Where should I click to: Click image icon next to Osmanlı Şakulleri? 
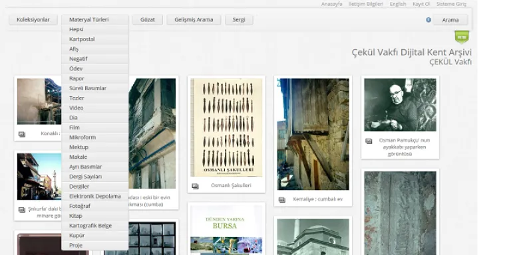pos(195,186)
